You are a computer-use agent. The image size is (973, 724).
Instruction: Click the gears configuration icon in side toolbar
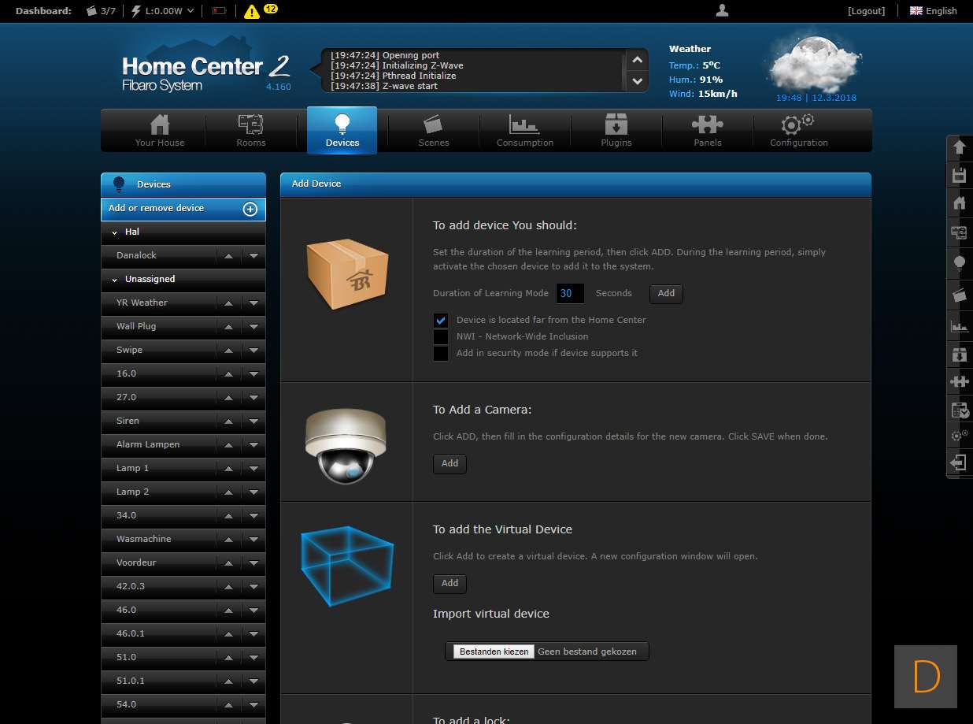959,435
